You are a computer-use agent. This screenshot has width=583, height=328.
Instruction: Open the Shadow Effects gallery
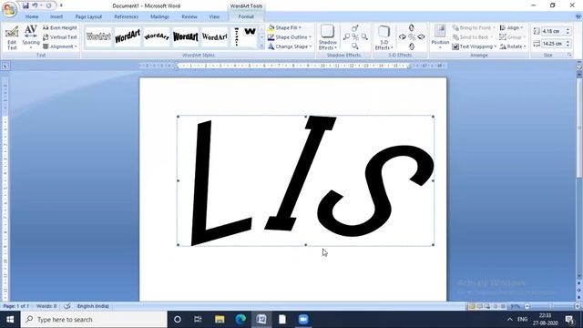(x=328, y=37)
